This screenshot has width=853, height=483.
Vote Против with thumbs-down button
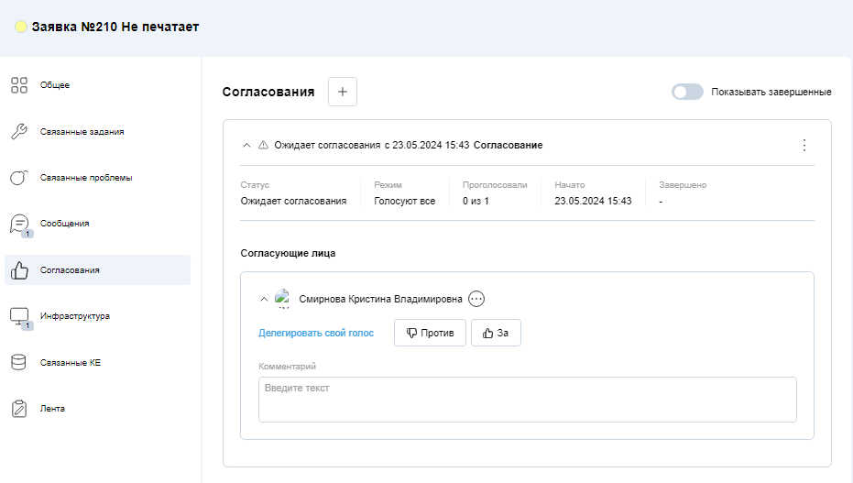(x=430, y=333)
